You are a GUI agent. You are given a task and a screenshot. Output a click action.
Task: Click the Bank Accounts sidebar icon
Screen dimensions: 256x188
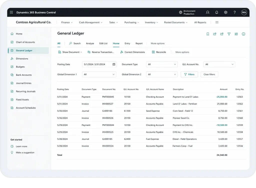pos(12,75)
